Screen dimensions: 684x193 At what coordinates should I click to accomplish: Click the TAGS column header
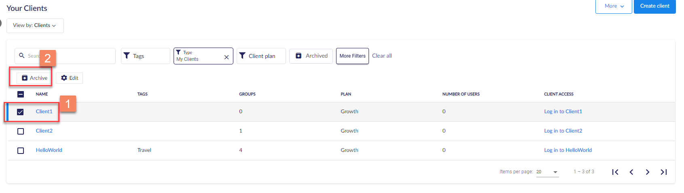point(142,94)
